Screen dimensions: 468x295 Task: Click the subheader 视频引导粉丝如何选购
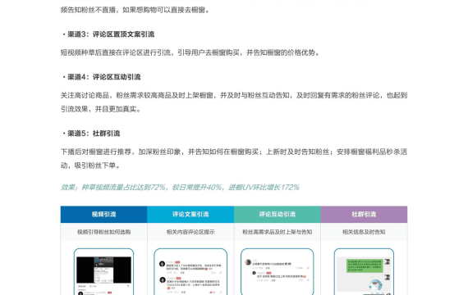click(x=104, y=232)
